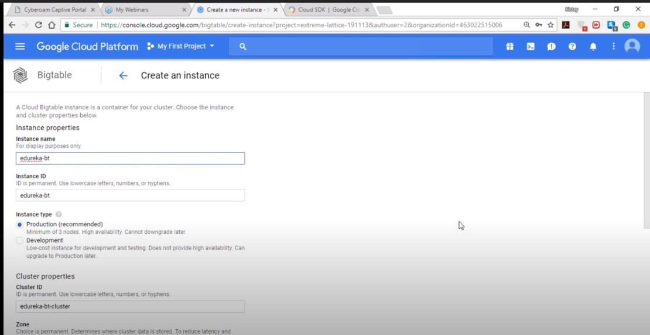Screen dimensions: 650x335
Task: Click the zoom magnifier icon in address bar
Action: pos(527,25)
